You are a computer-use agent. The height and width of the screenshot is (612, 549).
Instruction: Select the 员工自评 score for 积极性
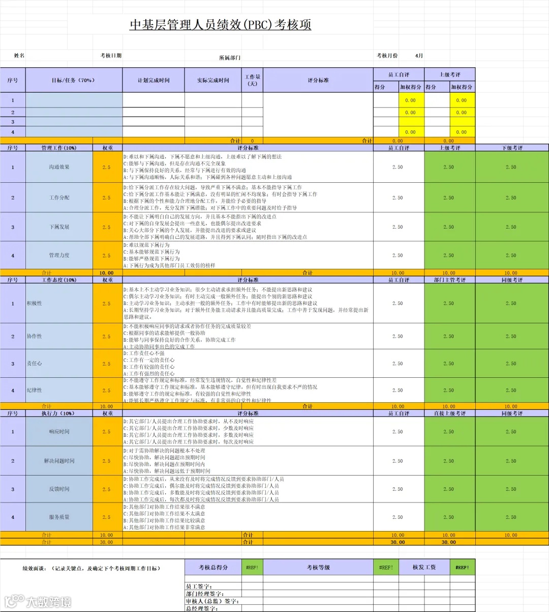click(x=399, y=303)
